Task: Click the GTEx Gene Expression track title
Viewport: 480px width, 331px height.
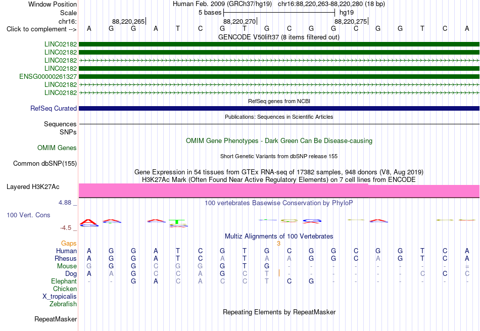Action: 279,172
